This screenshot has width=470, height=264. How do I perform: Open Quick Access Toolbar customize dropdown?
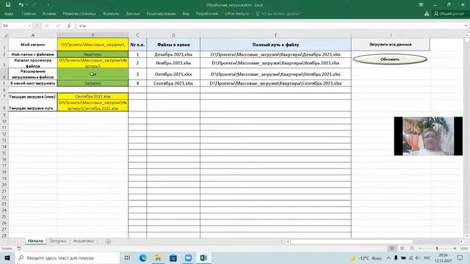coord(48,4)
